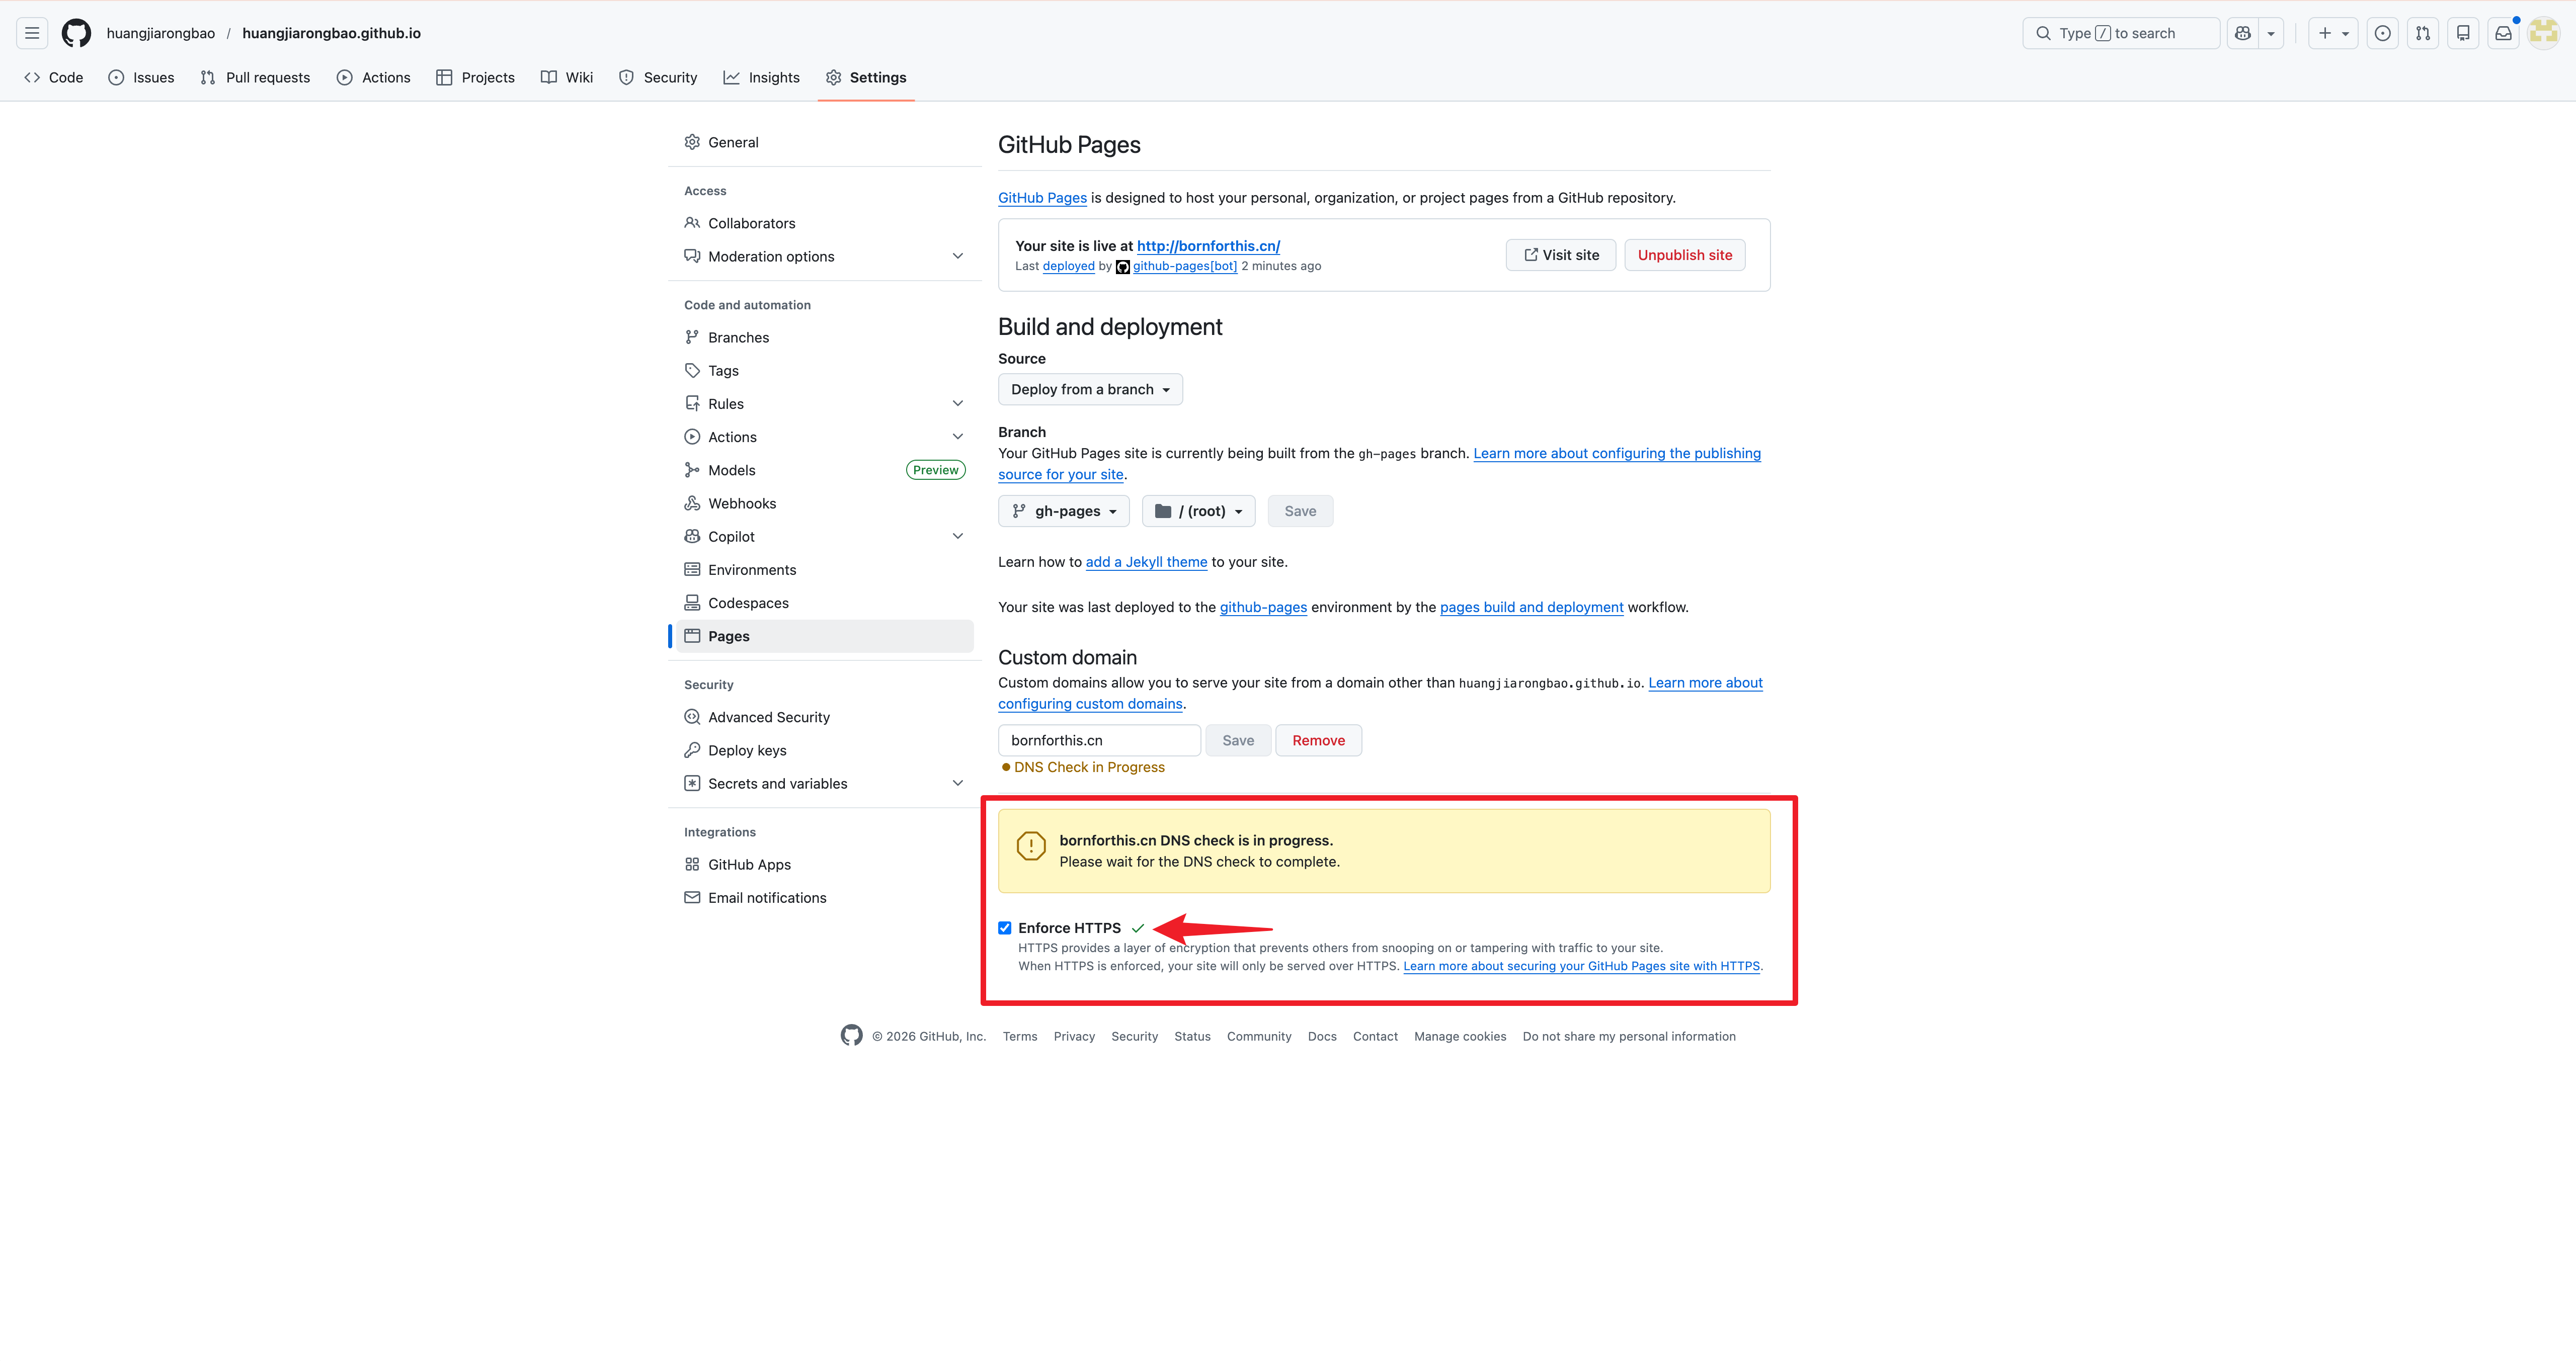The width and height of the screenshot is (2576, 1361).
Task: Expand the Copilot section in sidebar
Action: [x=824, y=536]
